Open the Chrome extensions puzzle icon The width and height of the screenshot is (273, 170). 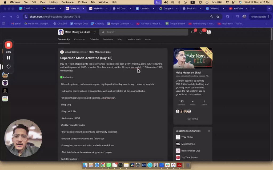click(x=227, y=17)
